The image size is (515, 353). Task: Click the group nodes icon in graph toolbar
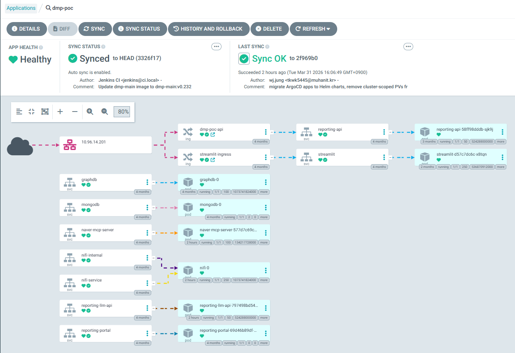pyautogui.click(x=45, y=112)
